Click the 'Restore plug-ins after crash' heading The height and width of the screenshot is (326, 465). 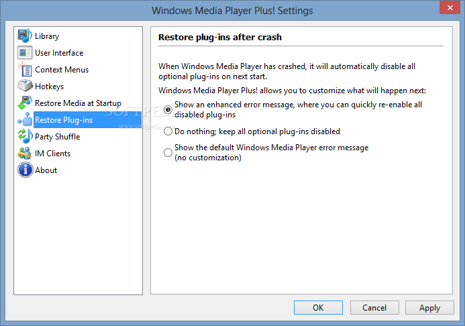220,38
